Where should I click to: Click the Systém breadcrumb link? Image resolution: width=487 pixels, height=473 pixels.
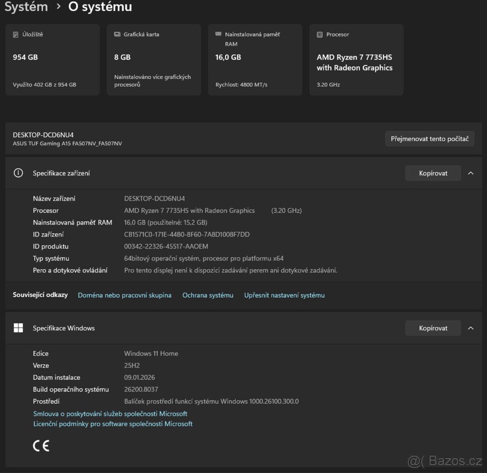click(26, 6)
